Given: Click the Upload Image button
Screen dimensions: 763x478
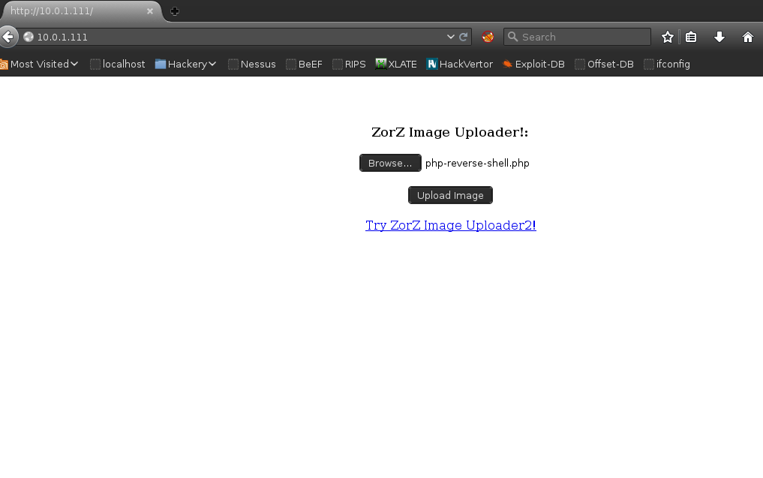Looking at the screenshot, I should coord(450,195).
